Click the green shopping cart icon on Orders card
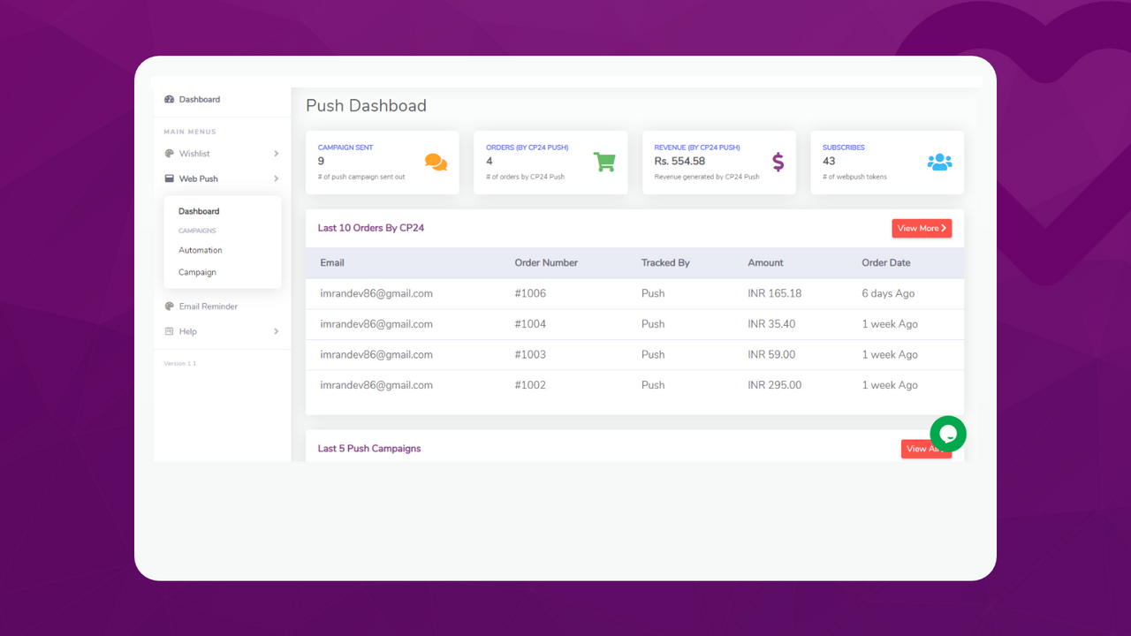 coord(604,162)
